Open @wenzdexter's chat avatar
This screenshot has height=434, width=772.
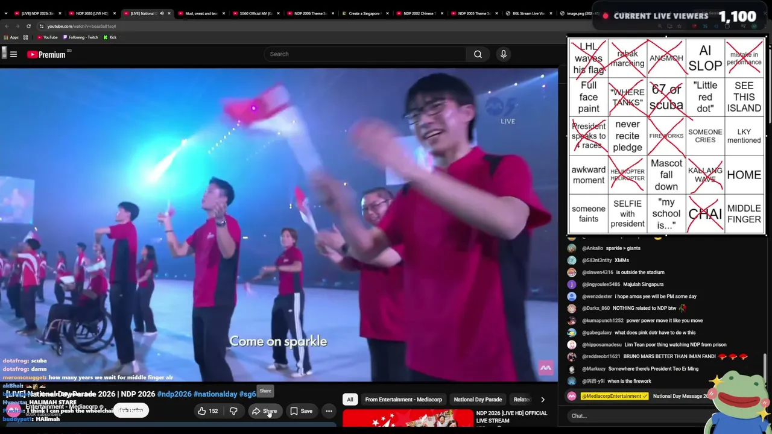pos(572,297)
